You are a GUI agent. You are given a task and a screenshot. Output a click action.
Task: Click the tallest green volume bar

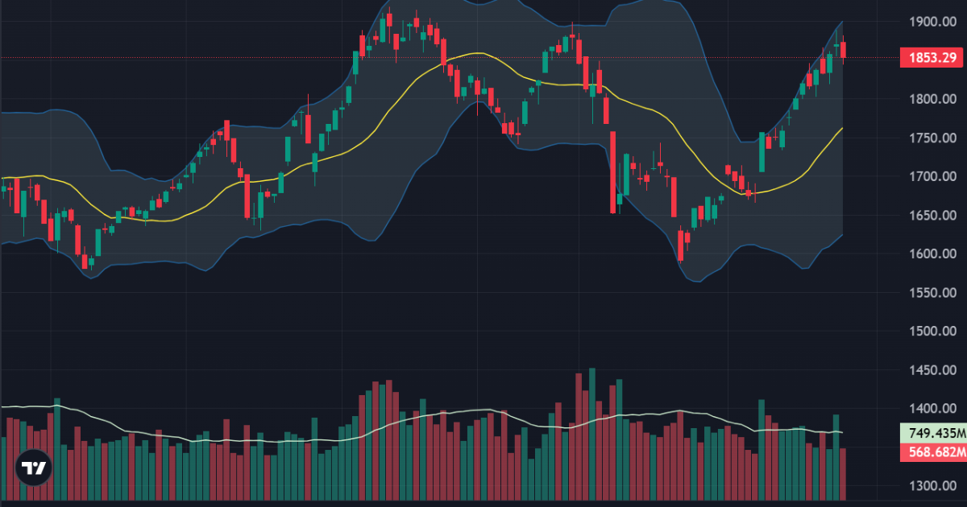(x=592, y=435)
